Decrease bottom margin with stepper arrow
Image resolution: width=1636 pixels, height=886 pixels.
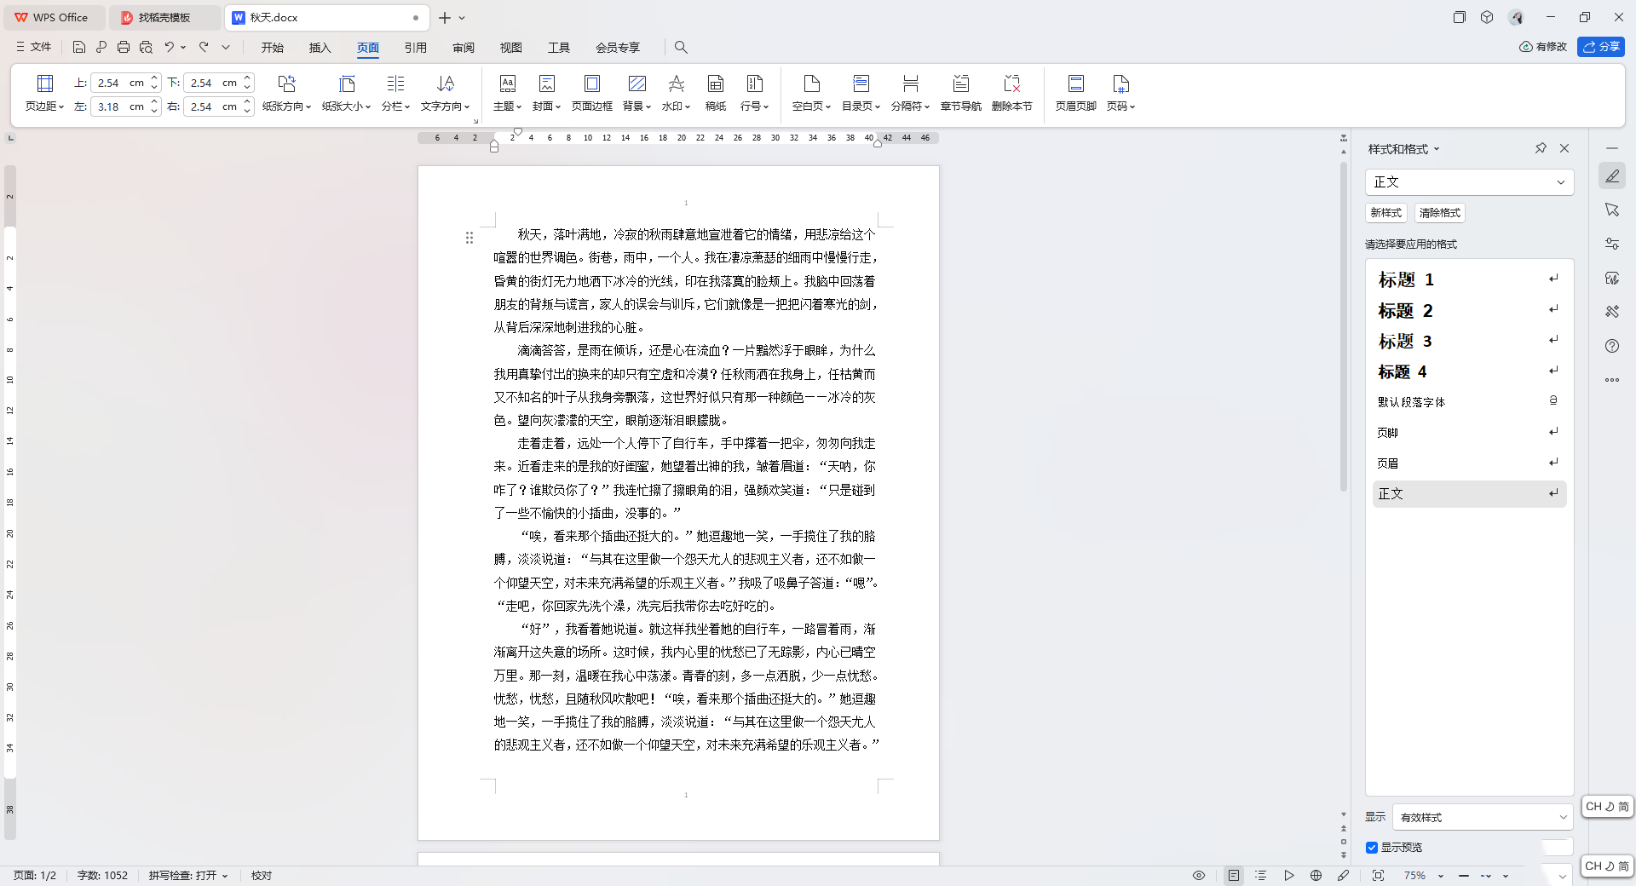[x=247, y=87]
